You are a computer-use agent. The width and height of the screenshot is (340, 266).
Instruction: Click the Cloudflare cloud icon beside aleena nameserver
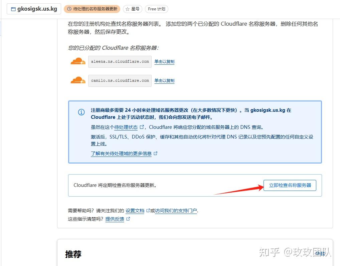click(x=78, y=61)
